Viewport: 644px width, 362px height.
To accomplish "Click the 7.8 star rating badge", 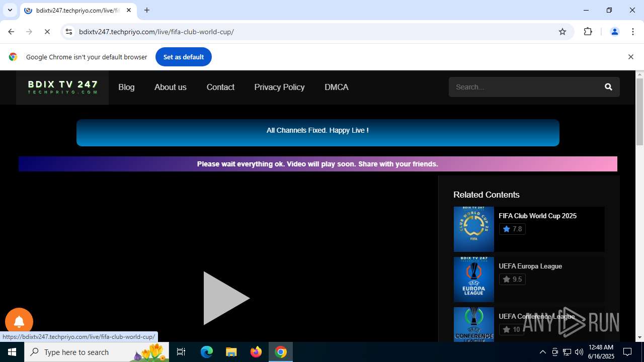I will click(512, 229).
